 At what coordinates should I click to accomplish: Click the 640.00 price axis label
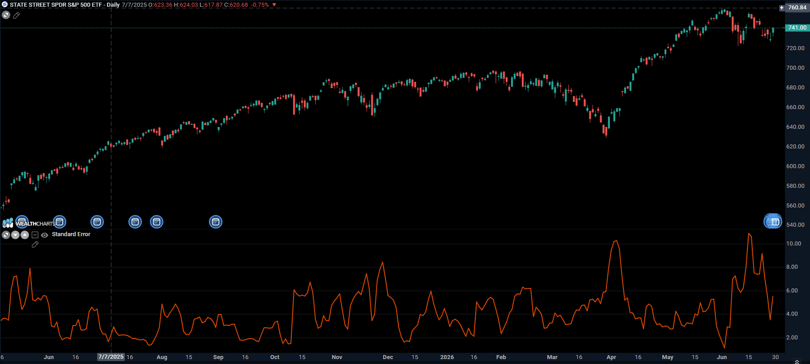[x=795, y=127]
